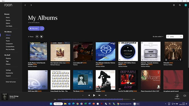The height and width of the screenshot is (106, 189).
Task: Open the Play now dropdown arrow
Action: 42,28
